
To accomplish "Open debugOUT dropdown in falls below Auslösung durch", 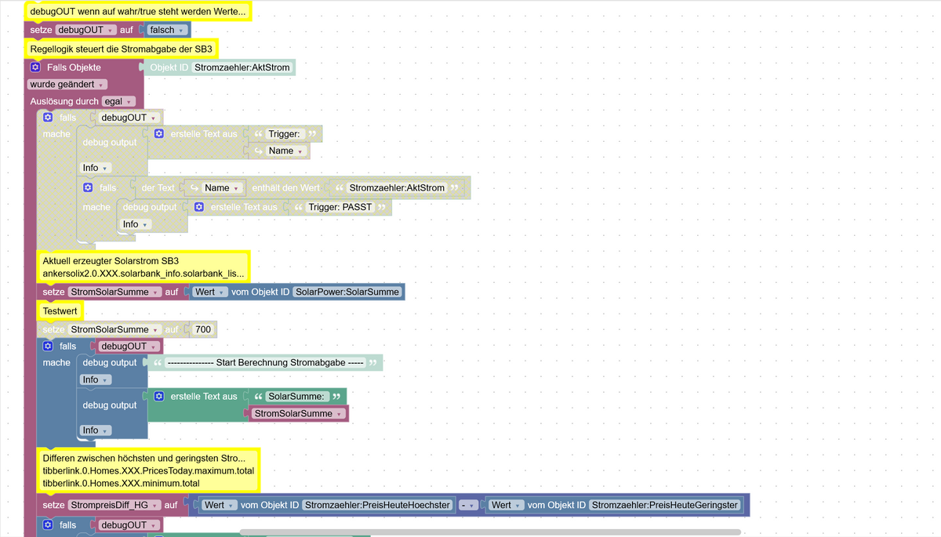I will [129, 118].
